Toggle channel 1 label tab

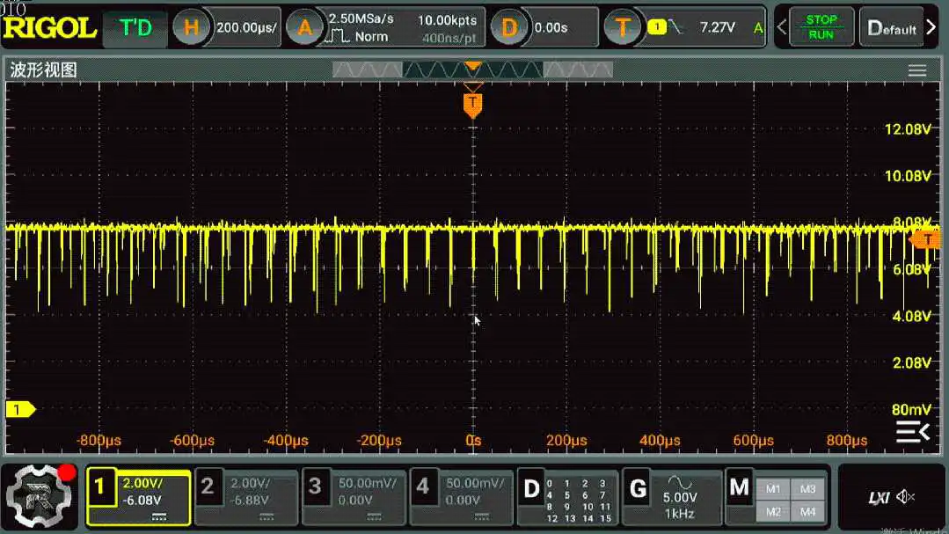pos(100,486)
